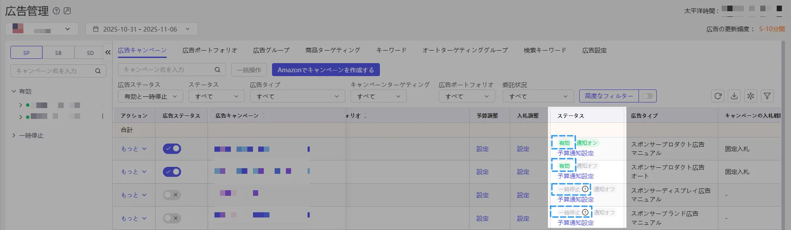Toggle the 高度なフィルター switch
This screenshot has height=230, width=791.
[x=648, y=96]
